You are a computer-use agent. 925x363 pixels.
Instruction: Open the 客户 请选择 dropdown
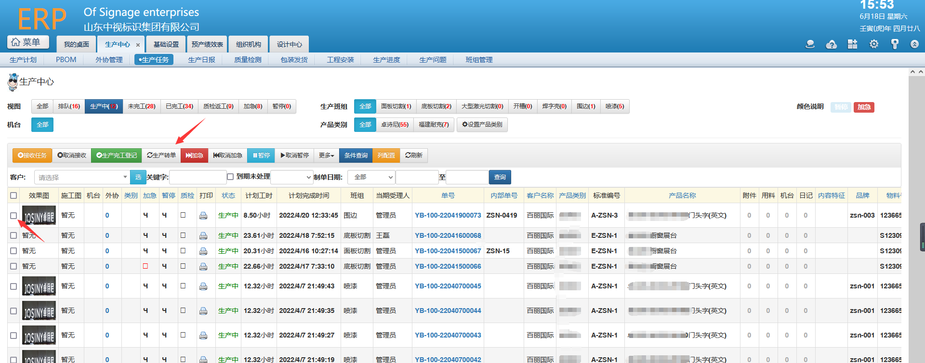82,177
